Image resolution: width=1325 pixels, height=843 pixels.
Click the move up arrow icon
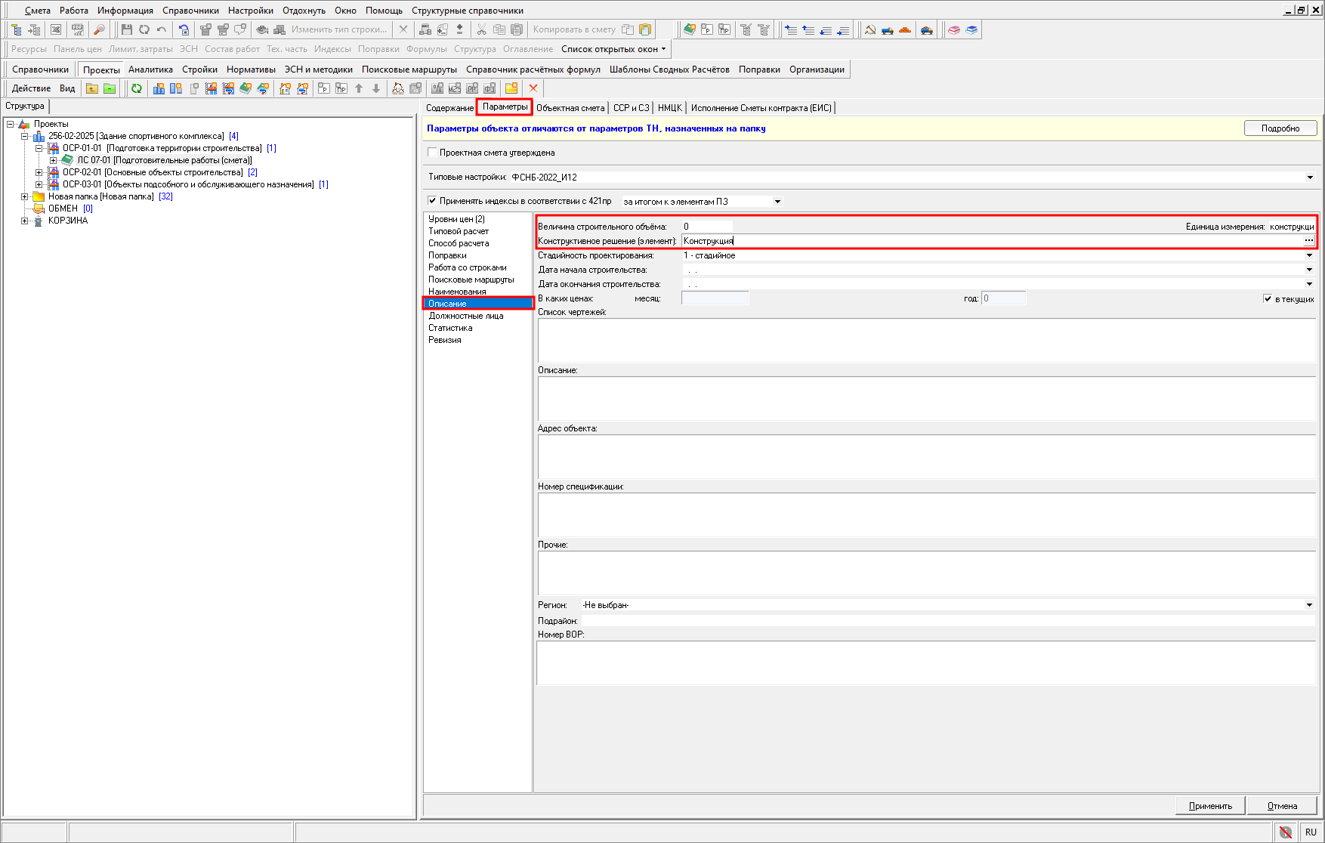click(x=359, y=88)
